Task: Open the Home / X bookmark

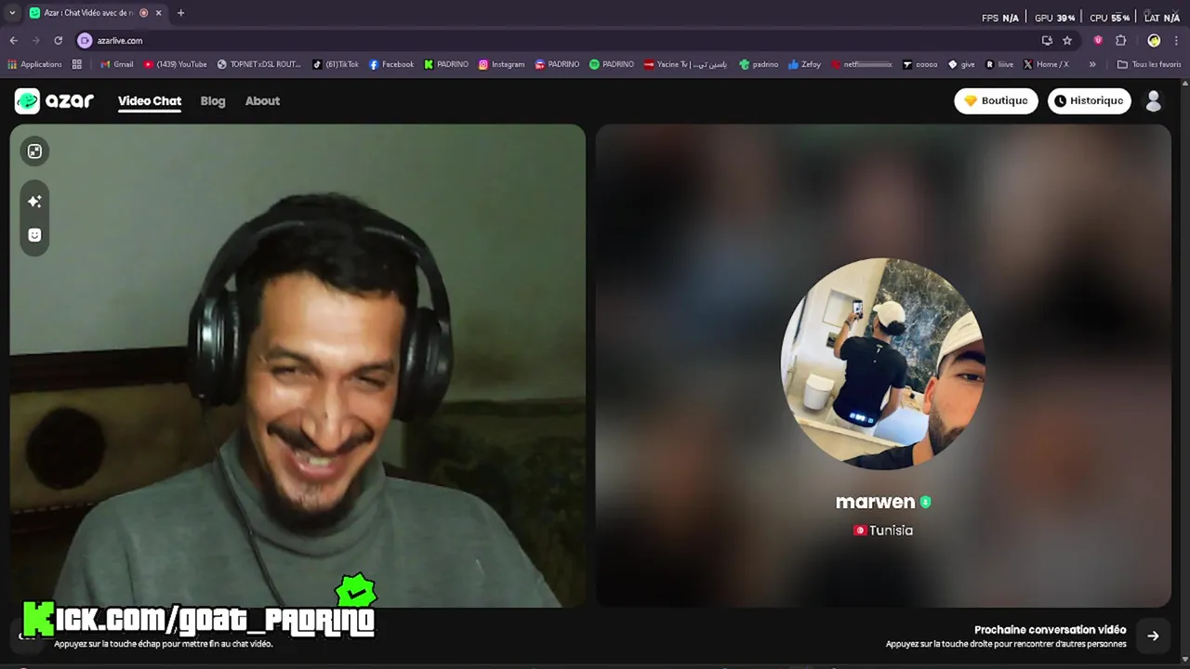Action: pyautogui.click(x=1046, y=64)
